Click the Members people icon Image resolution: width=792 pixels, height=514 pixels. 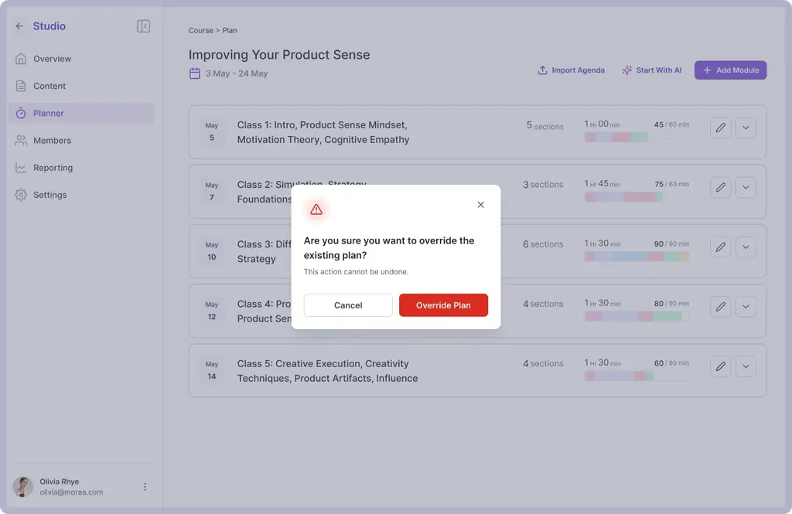click(x=21, y=141)
